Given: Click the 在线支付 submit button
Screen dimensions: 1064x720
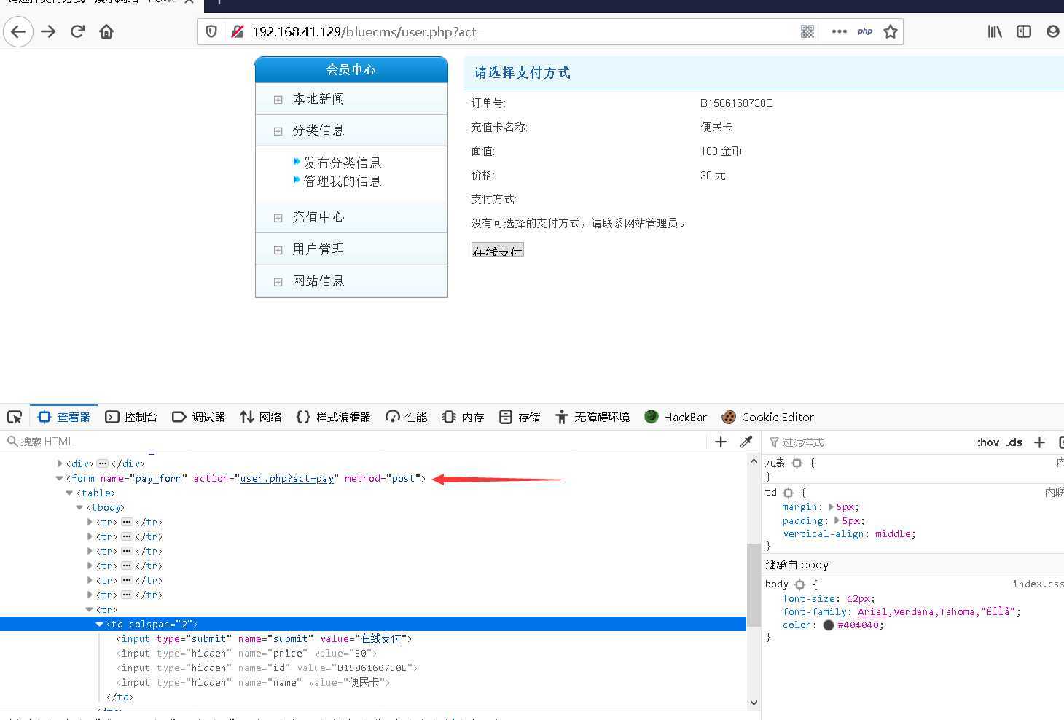Looking at the screenshot, I should pos(498,250).
